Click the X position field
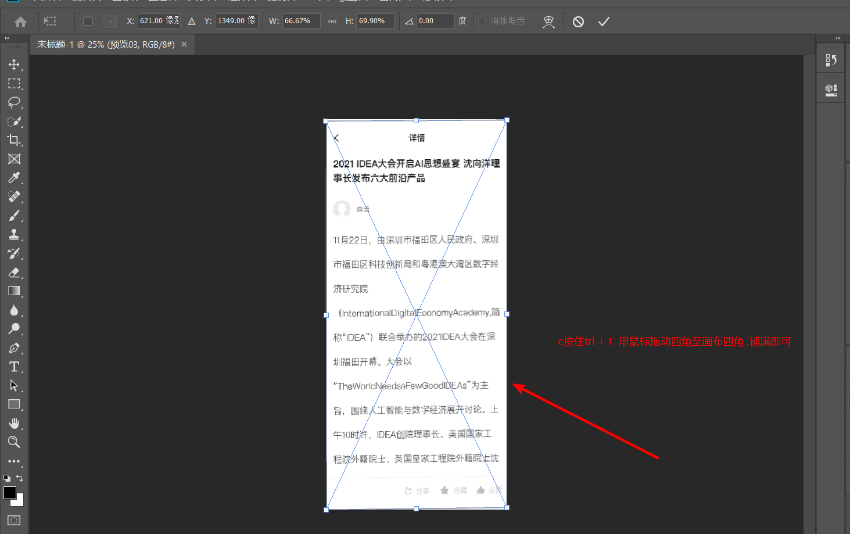The height and width of the screenshot is (534, 850). pyautogui.click(x=159, y=21)
